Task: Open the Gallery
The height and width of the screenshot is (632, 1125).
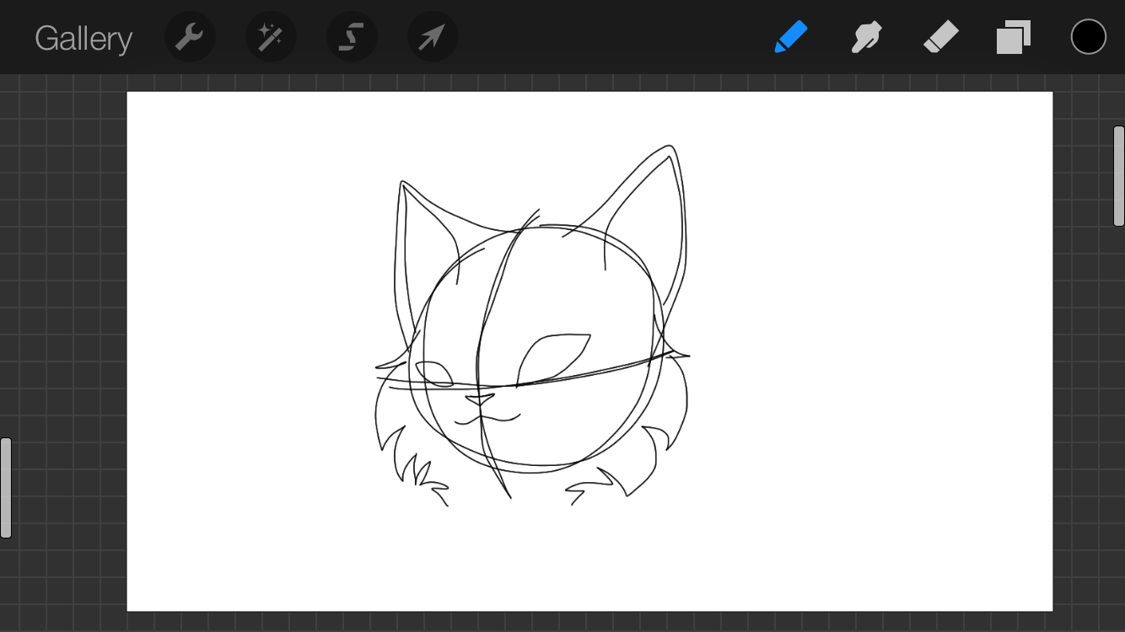Action: pos(83,39)
